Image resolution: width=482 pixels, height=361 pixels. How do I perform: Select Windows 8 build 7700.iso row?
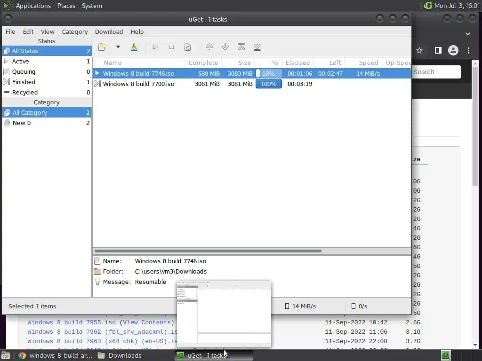251,84
